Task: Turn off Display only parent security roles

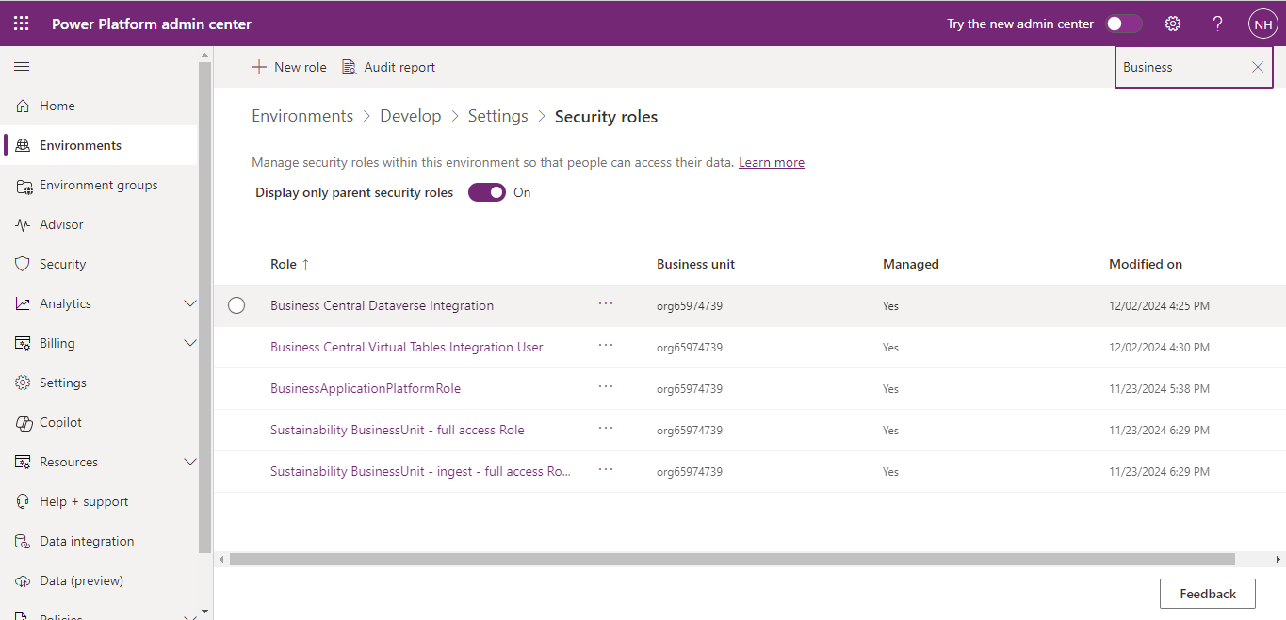Action: click(487, 192)
